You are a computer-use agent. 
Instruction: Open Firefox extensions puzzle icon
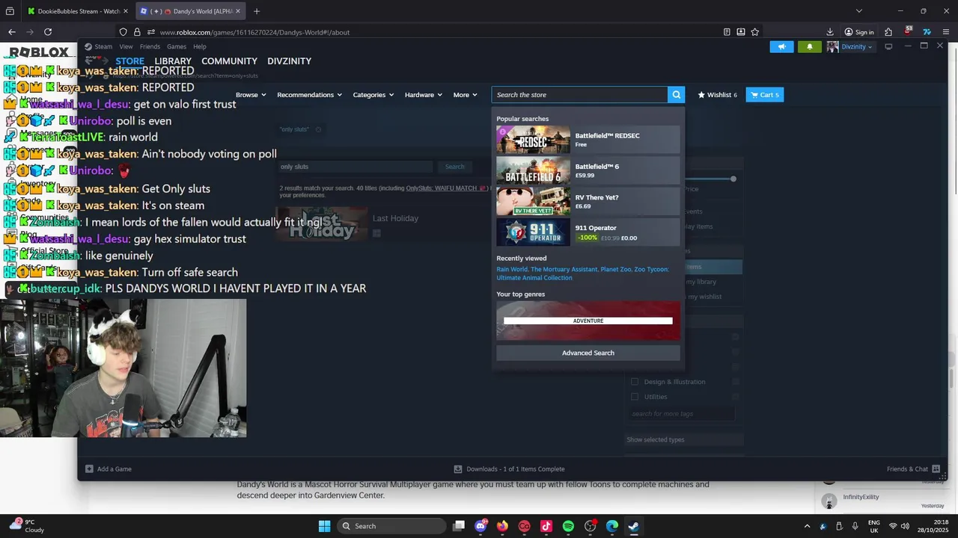888,32
